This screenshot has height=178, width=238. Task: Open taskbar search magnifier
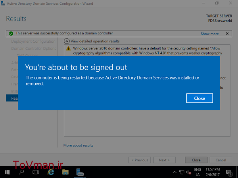[21, 172]
